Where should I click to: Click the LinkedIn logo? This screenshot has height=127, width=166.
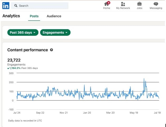[x=6, y=6]
